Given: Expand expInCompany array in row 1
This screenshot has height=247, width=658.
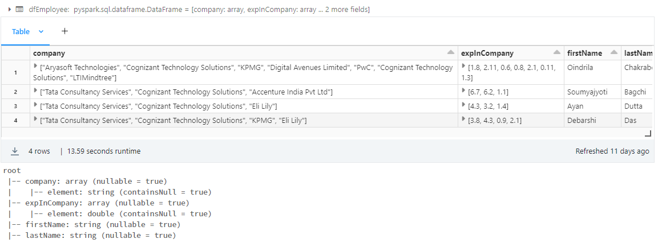Looking at the screenshot, I should 464,66.
